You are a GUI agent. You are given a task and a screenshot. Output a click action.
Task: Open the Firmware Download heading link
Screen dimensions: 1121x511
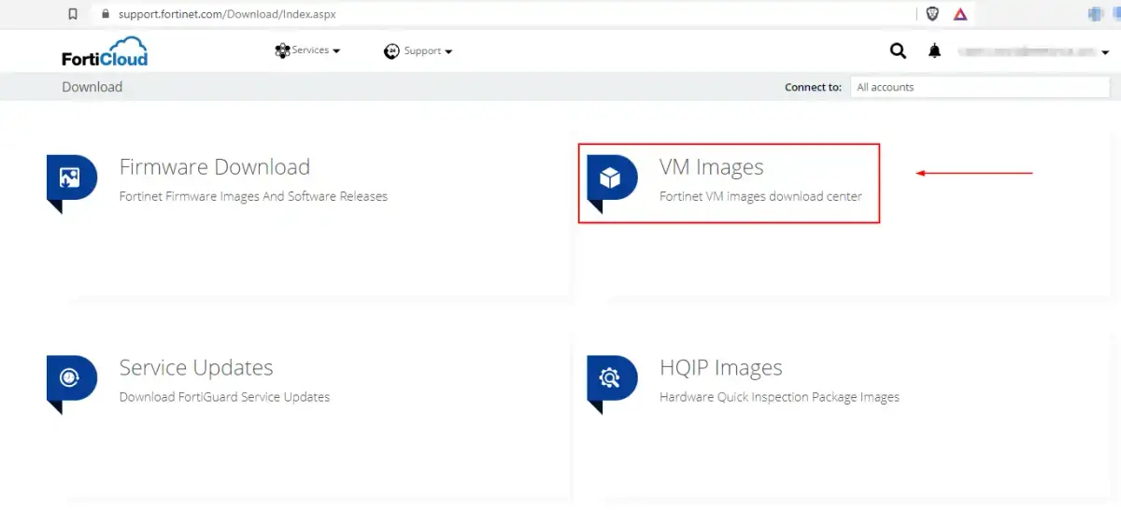(x=215, y=167)
